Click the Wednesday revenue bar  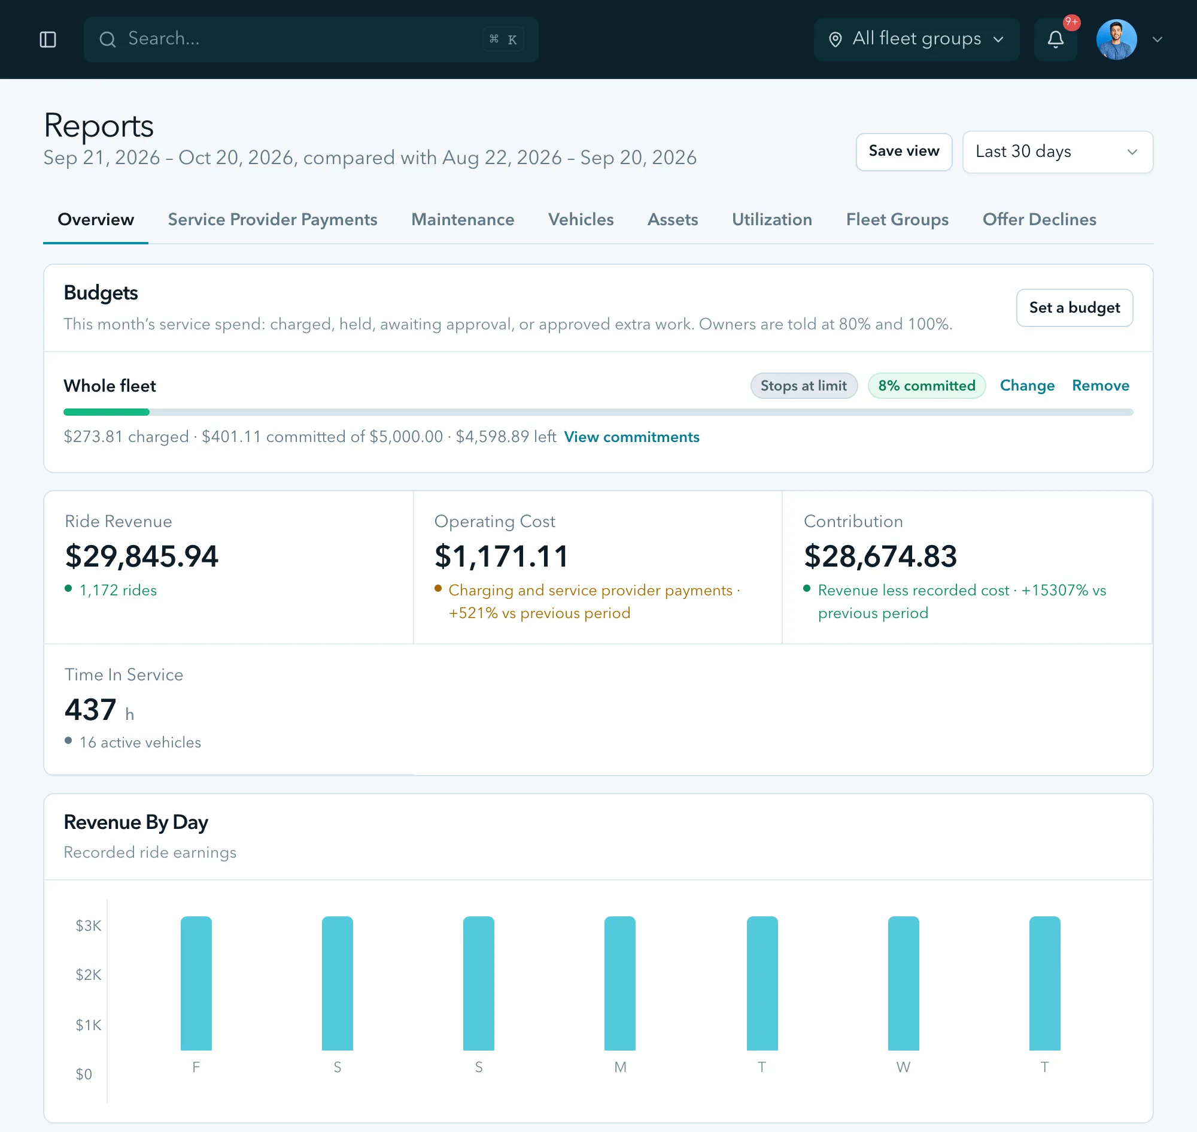coord(903,983)
